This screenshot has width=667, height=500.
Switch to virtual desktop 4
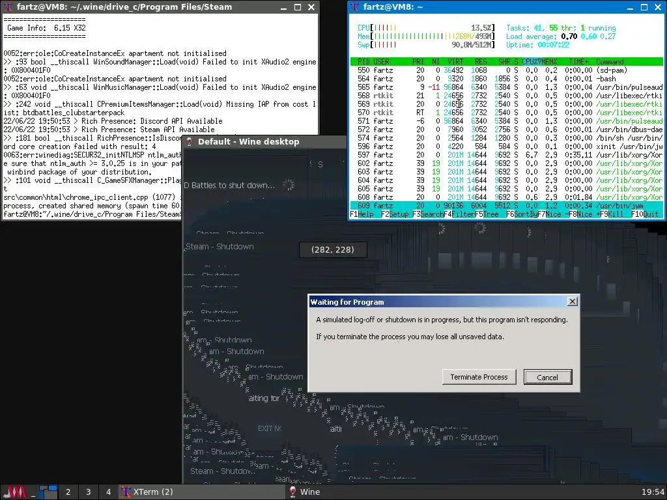pos(109,492)
